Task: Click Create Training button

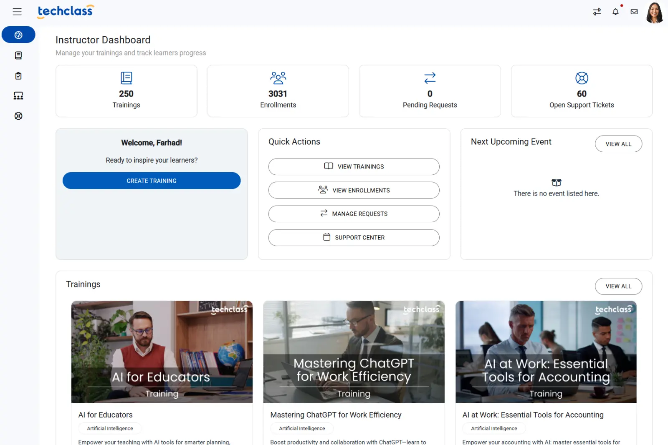Action: coord(152,181)
